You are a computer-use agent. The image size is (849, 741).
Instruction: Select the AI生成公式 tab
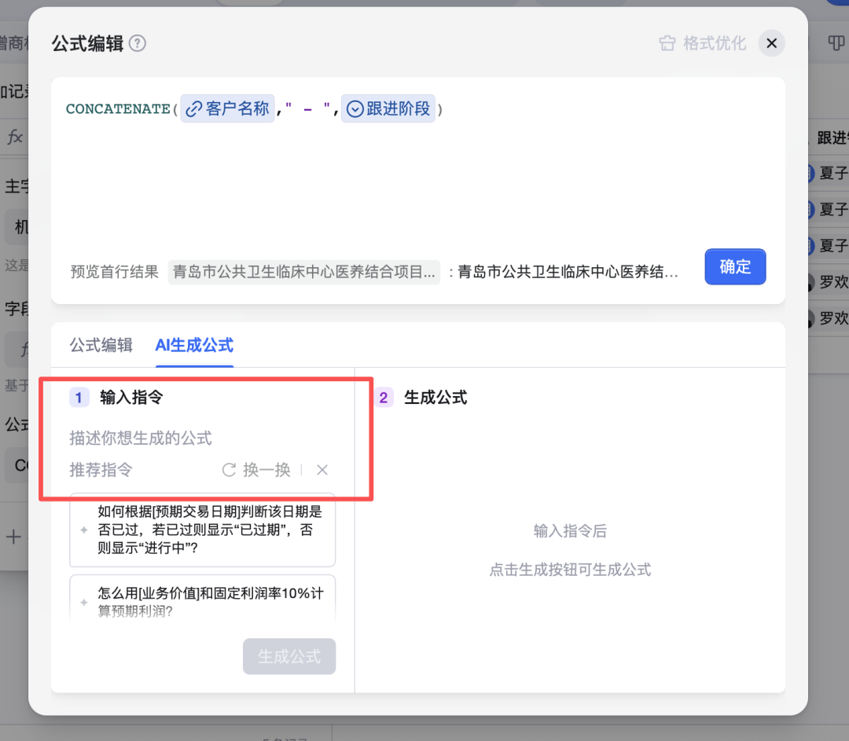tap(194, 345)
